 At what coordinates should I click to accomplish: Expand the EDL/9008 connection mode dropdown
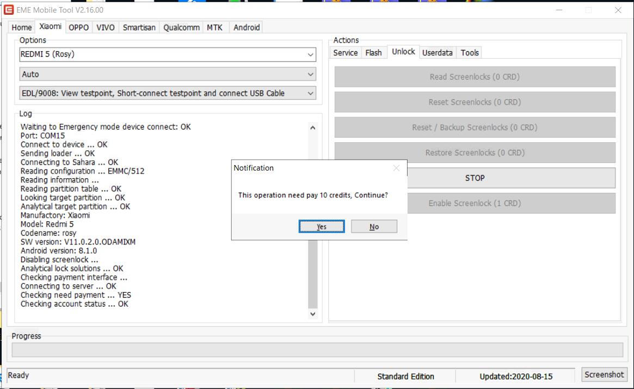pyautogui.click(x=310, y=94)
